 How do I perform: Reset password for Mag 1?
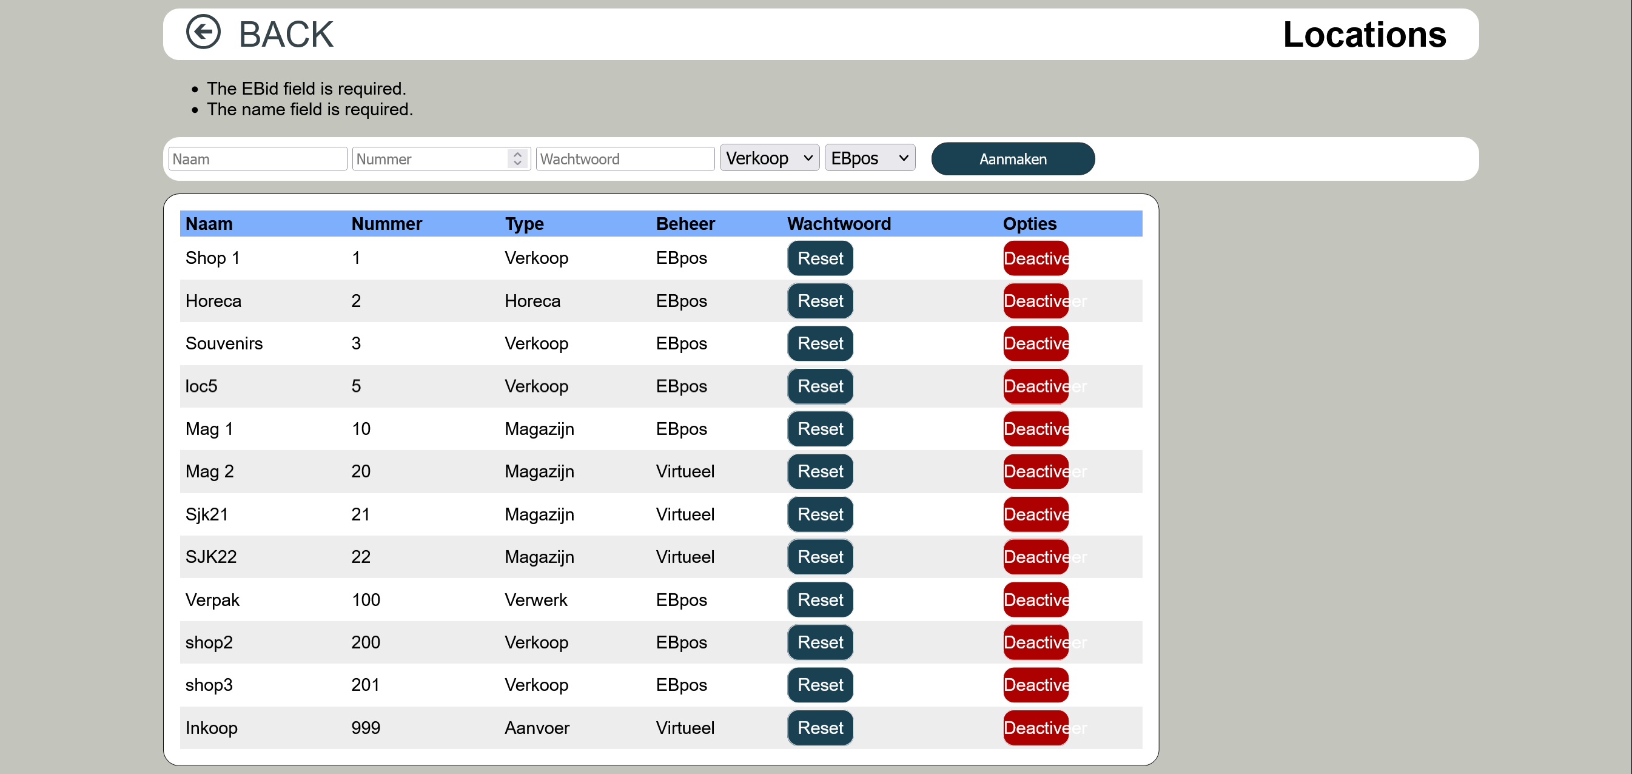click(x=820, y=429)
